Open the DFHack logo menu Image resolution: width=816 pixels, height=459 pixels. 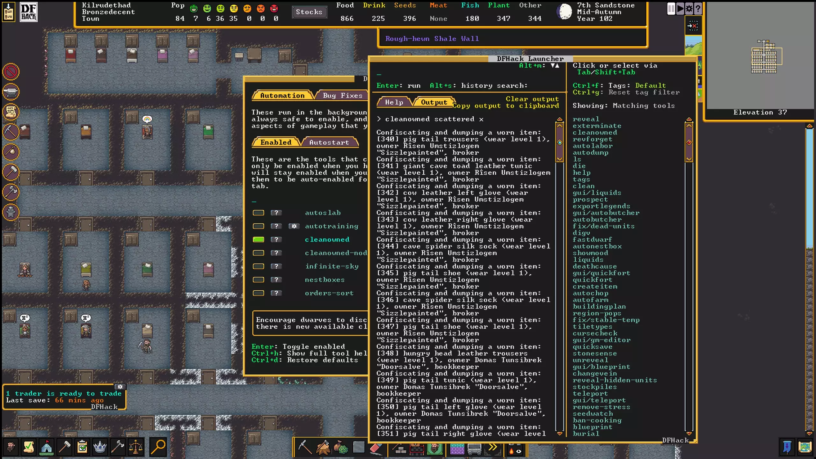(28, 12)
